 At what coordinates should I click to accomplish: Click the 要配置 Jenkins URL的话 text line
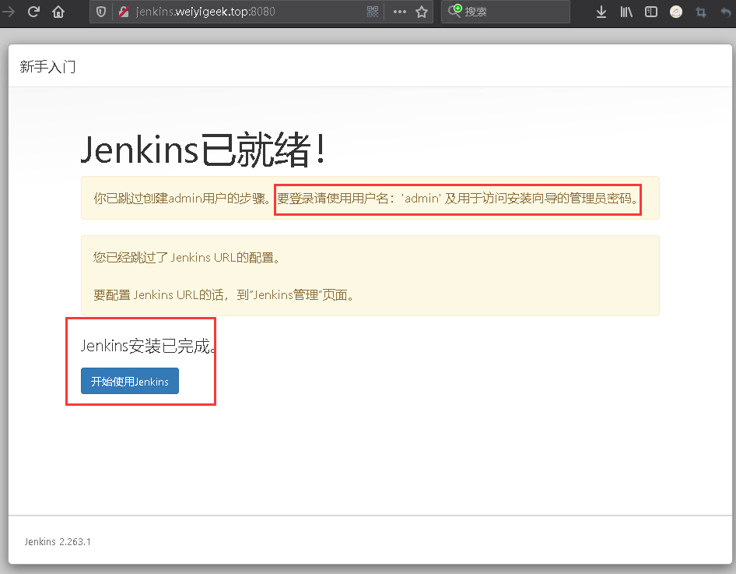(x=223, y=295)
